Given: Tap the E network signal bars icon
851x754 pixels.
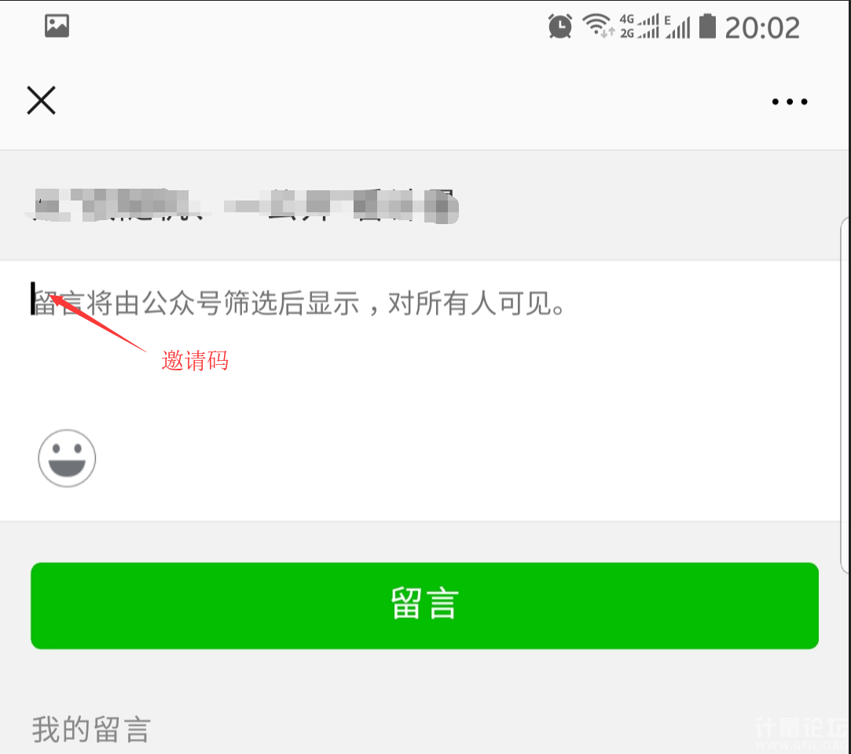Looking at the screenshot, I should click(x=677, y=26).
